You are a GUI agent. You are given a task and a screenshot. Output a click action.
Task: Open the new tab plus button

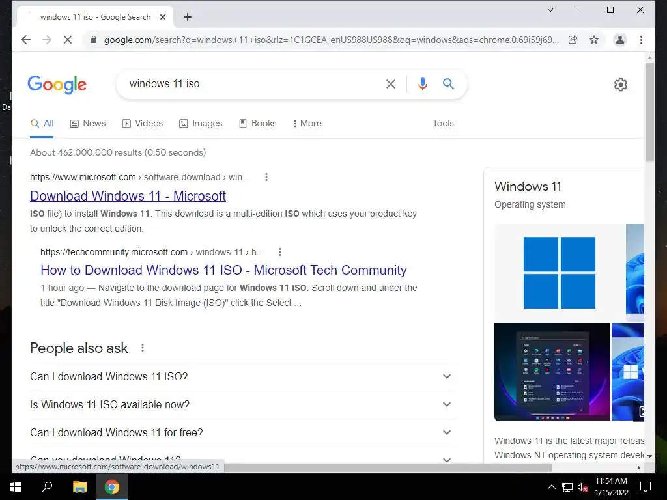pyautogui.click(x=188, y=17)
